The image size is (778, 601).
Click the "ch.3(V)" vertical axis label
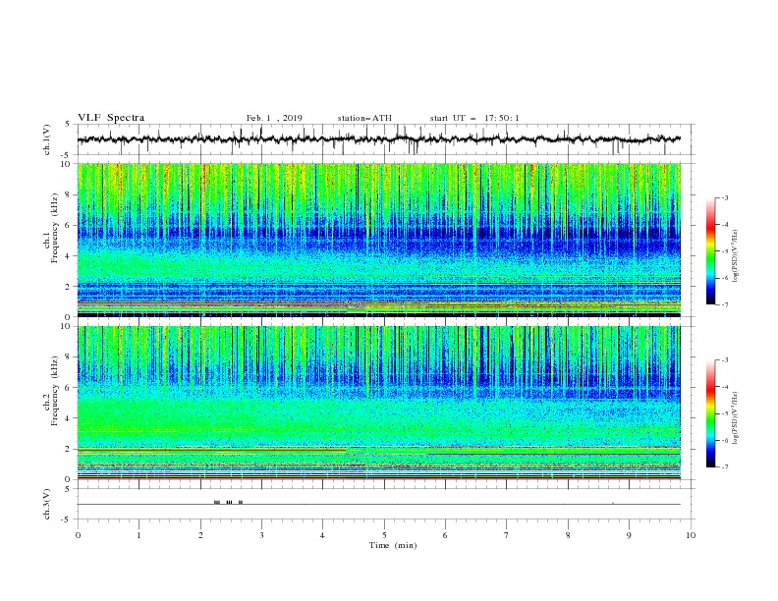pos(47,504)
